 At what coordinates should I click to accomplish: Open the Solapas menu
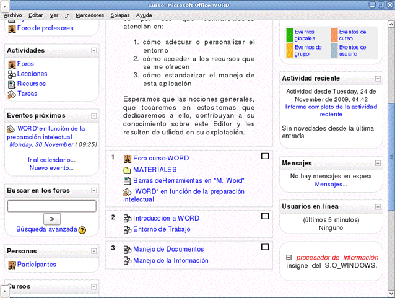(120, 14)
